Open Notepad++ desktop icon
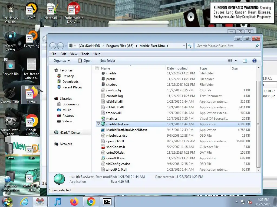This screenshot has width=277, height=207. pos(52,11)
